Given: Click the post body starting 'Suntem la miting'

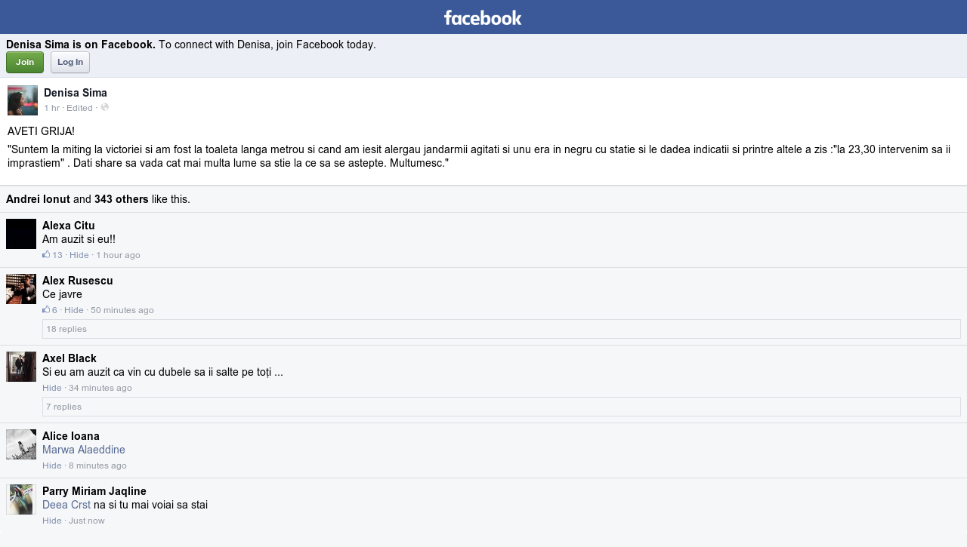Looking at the screenshot, I should click(479, 156).
